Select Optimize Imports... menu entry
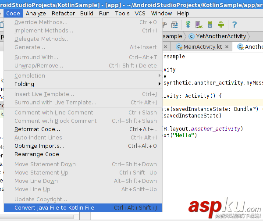 tap(83, 146)
